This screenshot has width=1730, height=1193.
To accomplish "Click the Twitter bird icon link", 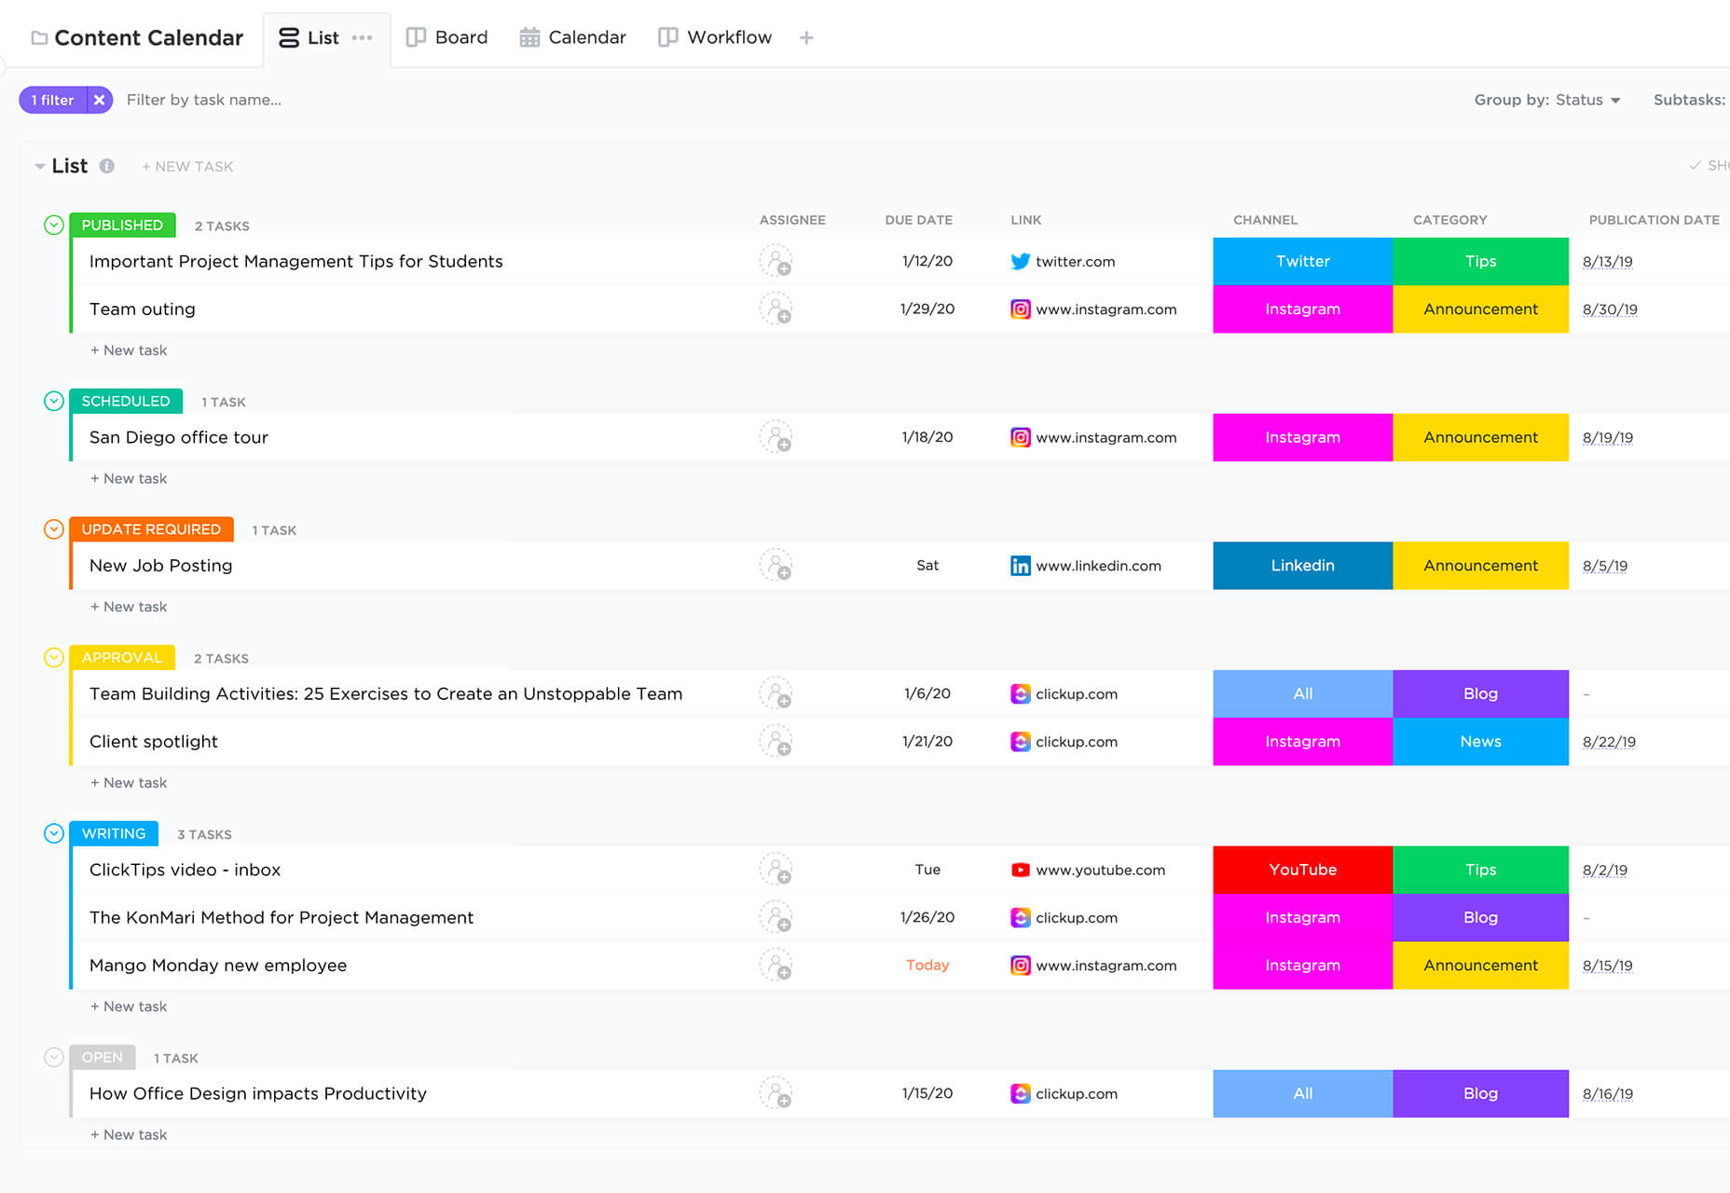I will [1021, 261].
